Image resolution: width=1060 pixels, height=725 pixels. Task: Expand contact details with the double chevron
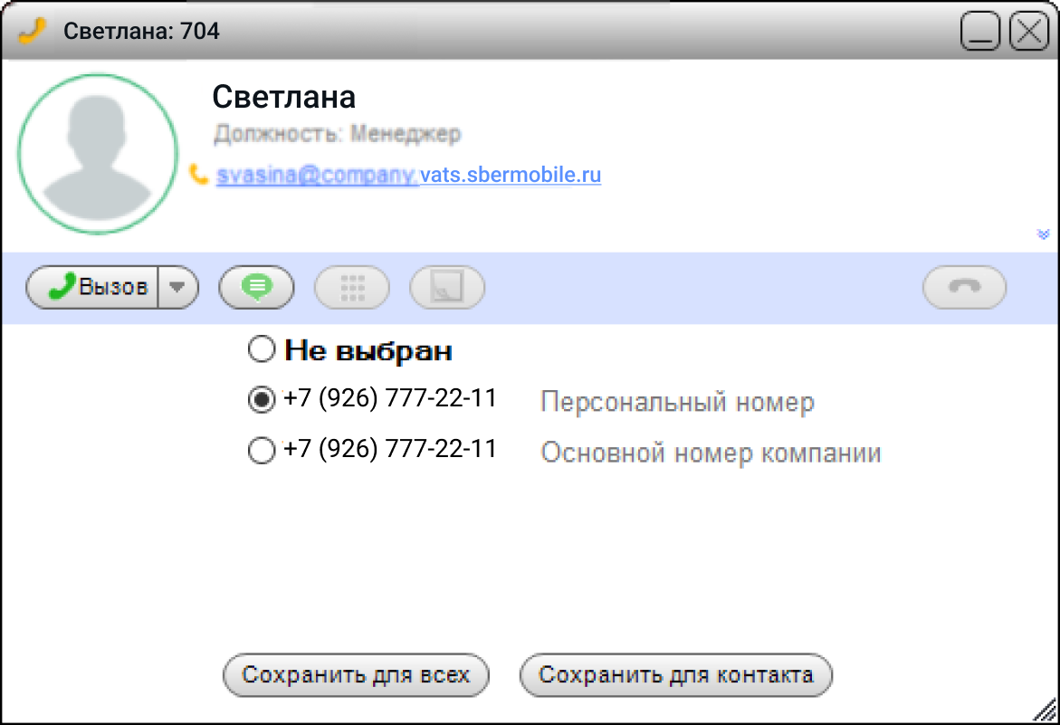[1042, 234]
